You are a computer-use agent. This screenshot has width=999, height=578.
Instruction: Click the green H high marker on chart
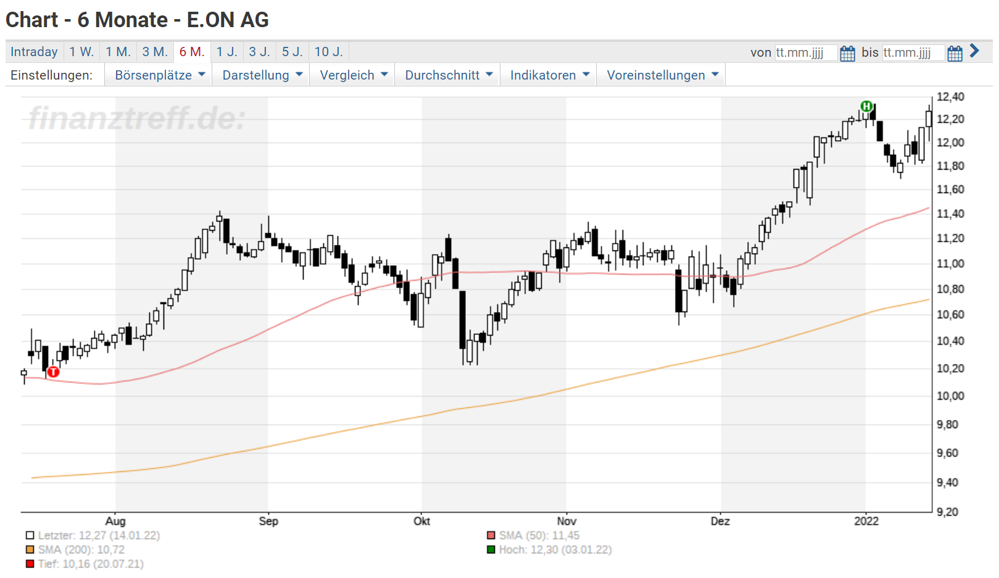click(866, 106)
